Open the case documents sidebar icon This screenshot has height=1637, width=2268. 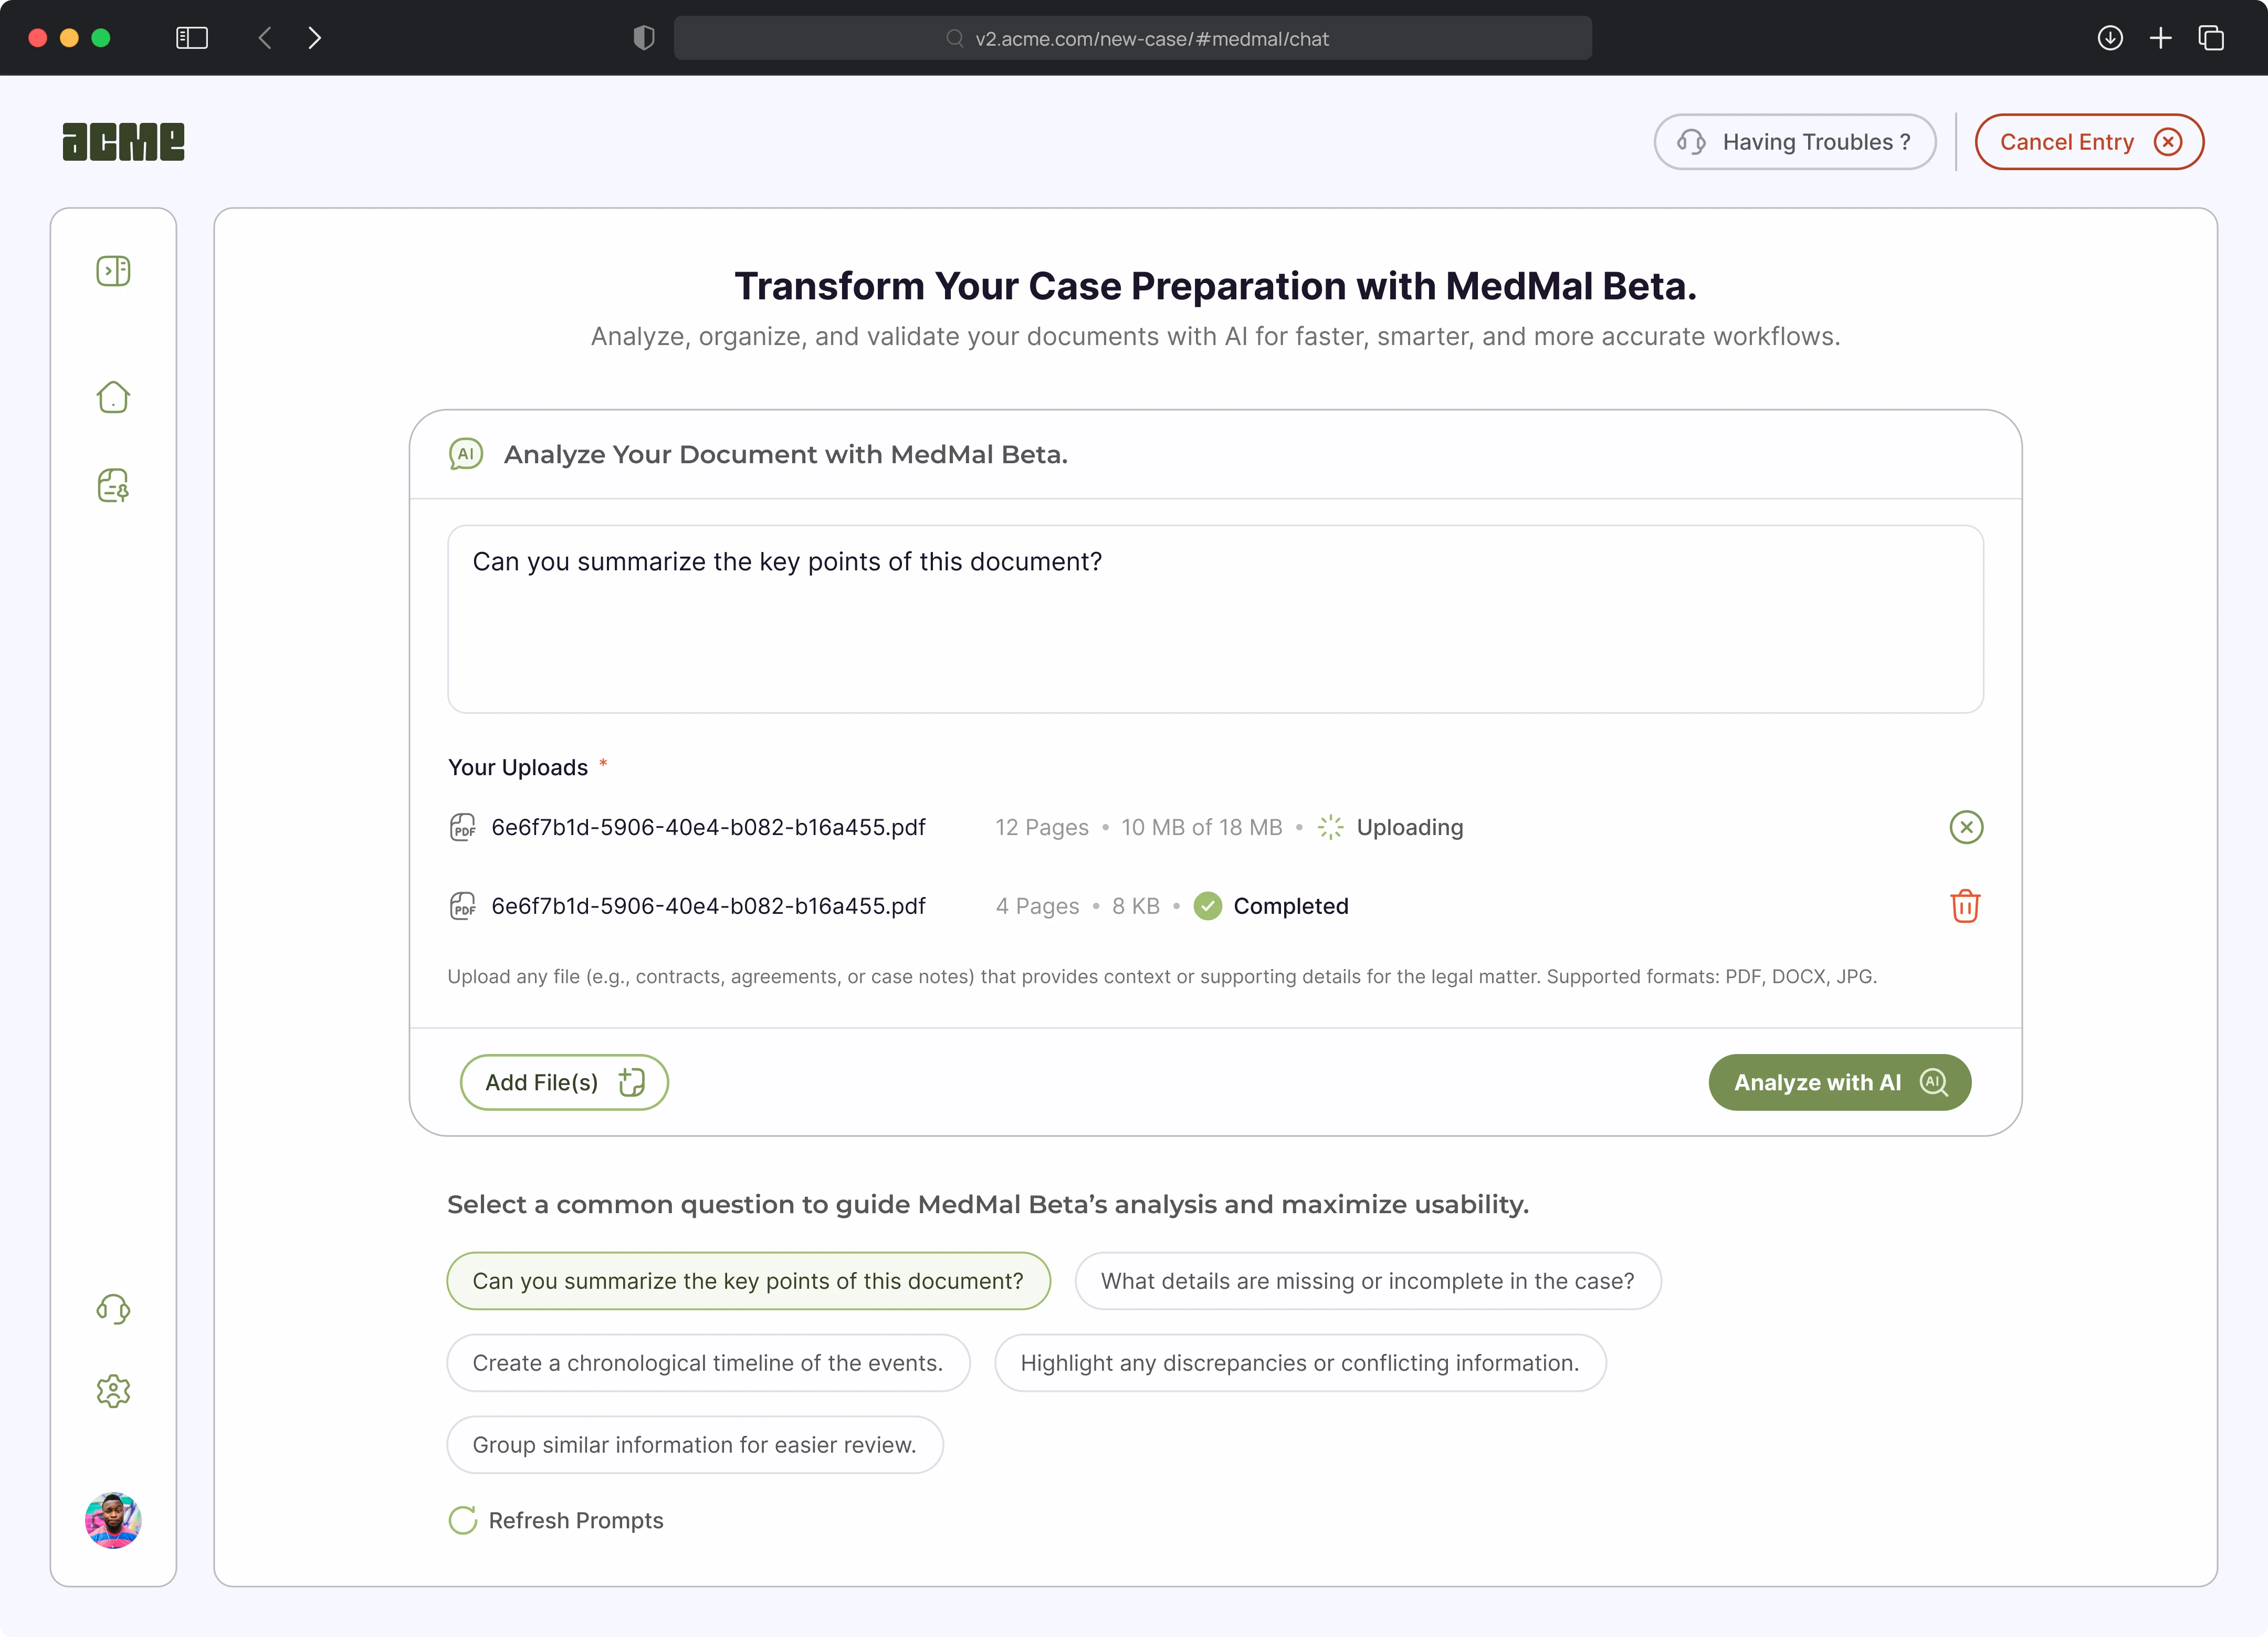(x=113, y=485)
